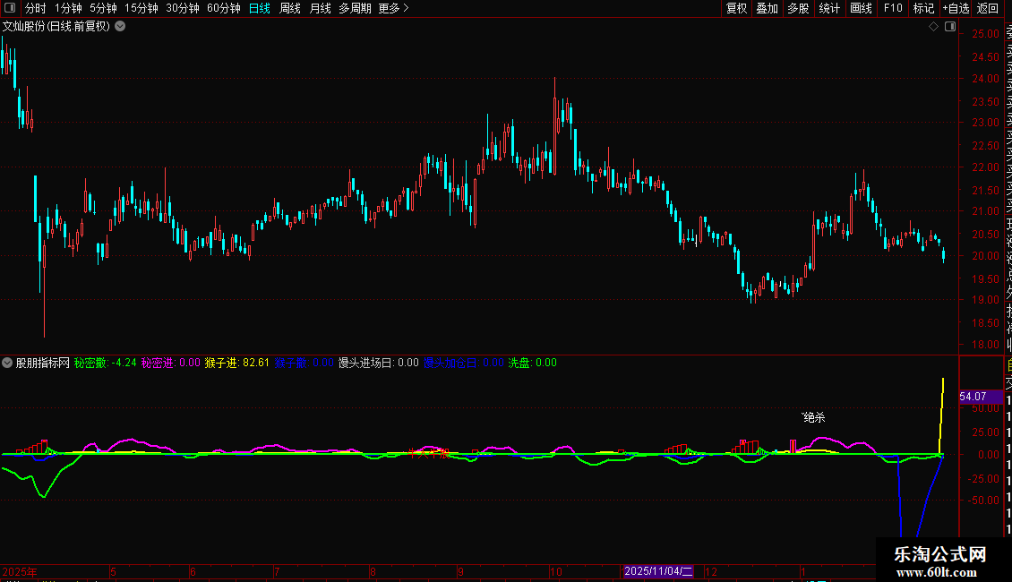1012x582 pixels.
Task: Select the 秘密撤: -4.24 indicator value
Action: [105, 363]
